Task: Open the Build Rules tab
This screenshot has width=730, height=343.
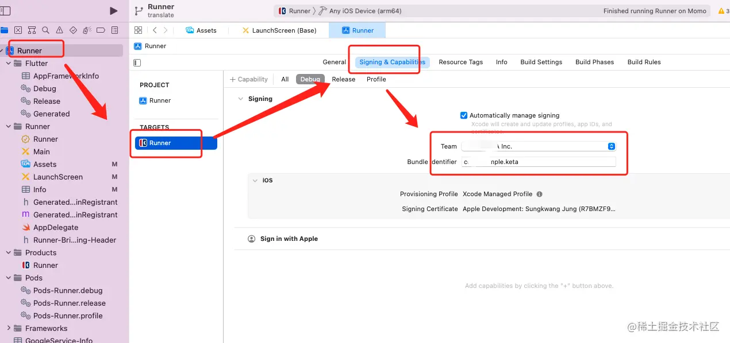Action: coord(644,62)
